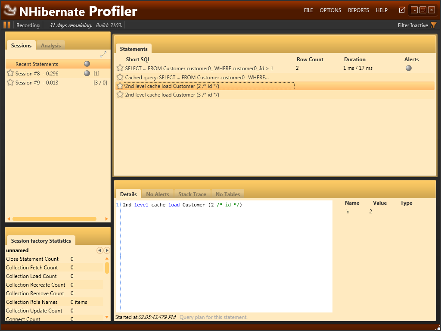Click alert indicator in SELECT statement row
The height and width of the screenshot is (331, 441).
click(x=409, y=68)
